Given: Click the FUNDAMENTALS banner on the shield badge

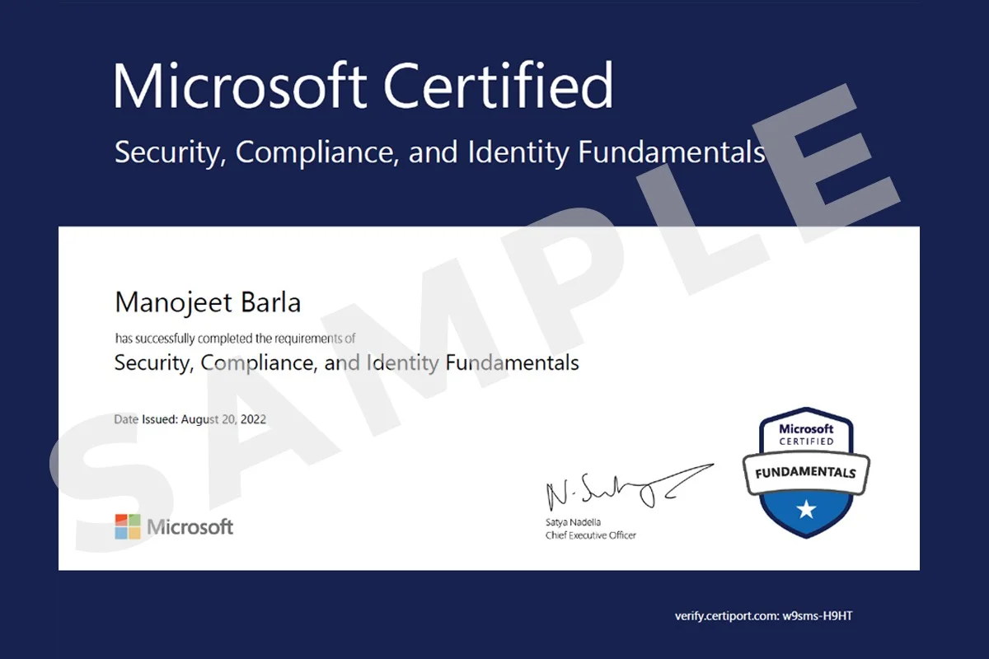Looking at the screenshot, I should pos(805,473).
